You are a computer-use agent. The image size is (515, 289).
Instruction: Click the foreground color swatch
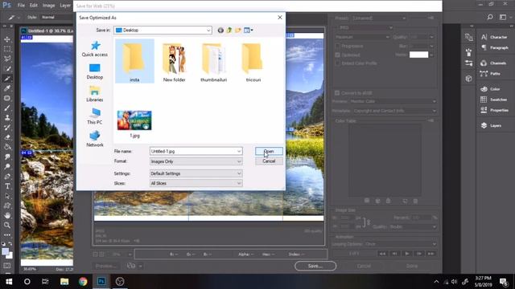[6, 251]
